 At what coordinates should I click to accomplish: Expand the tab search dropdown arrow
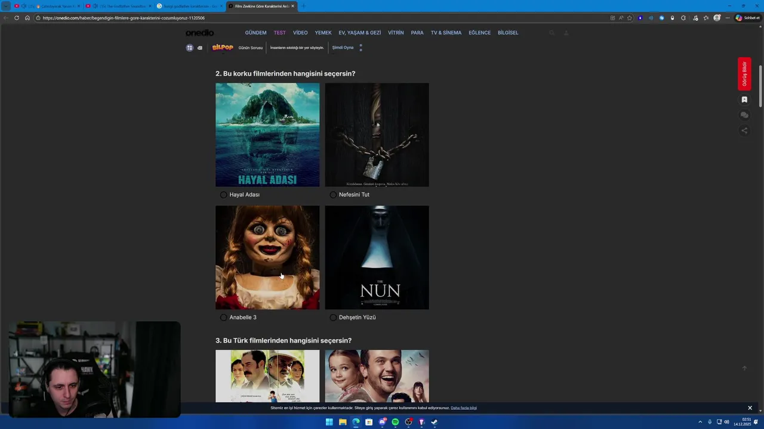(6, 6)
